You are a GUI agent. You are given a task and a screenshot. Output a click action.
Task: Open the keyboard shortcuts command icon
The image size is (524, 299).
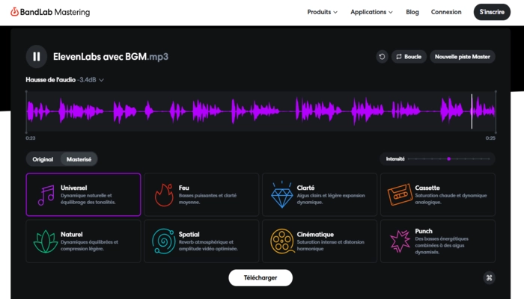pos(490,277)
